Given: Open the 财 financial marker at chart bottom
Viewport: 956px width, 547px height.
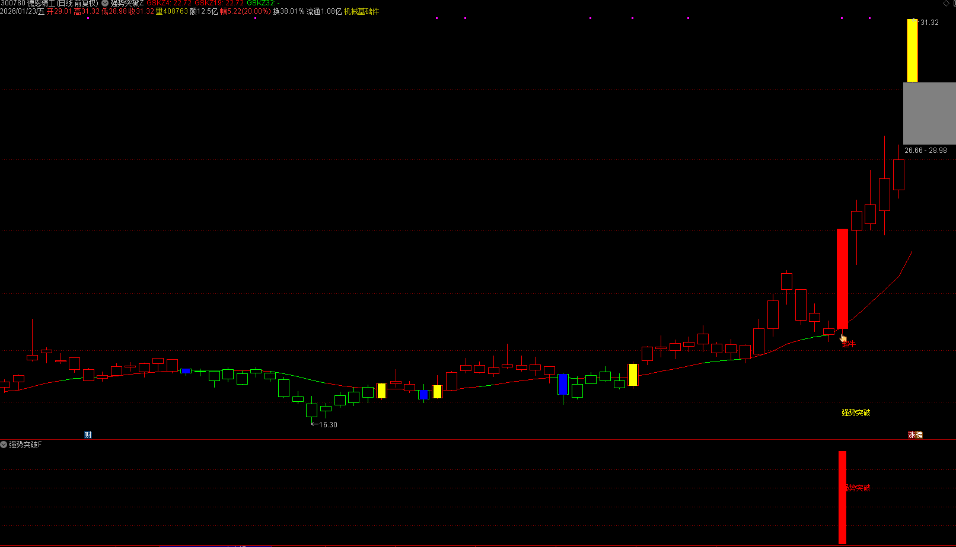Looking at the screenshot, I should pos(88,435).
